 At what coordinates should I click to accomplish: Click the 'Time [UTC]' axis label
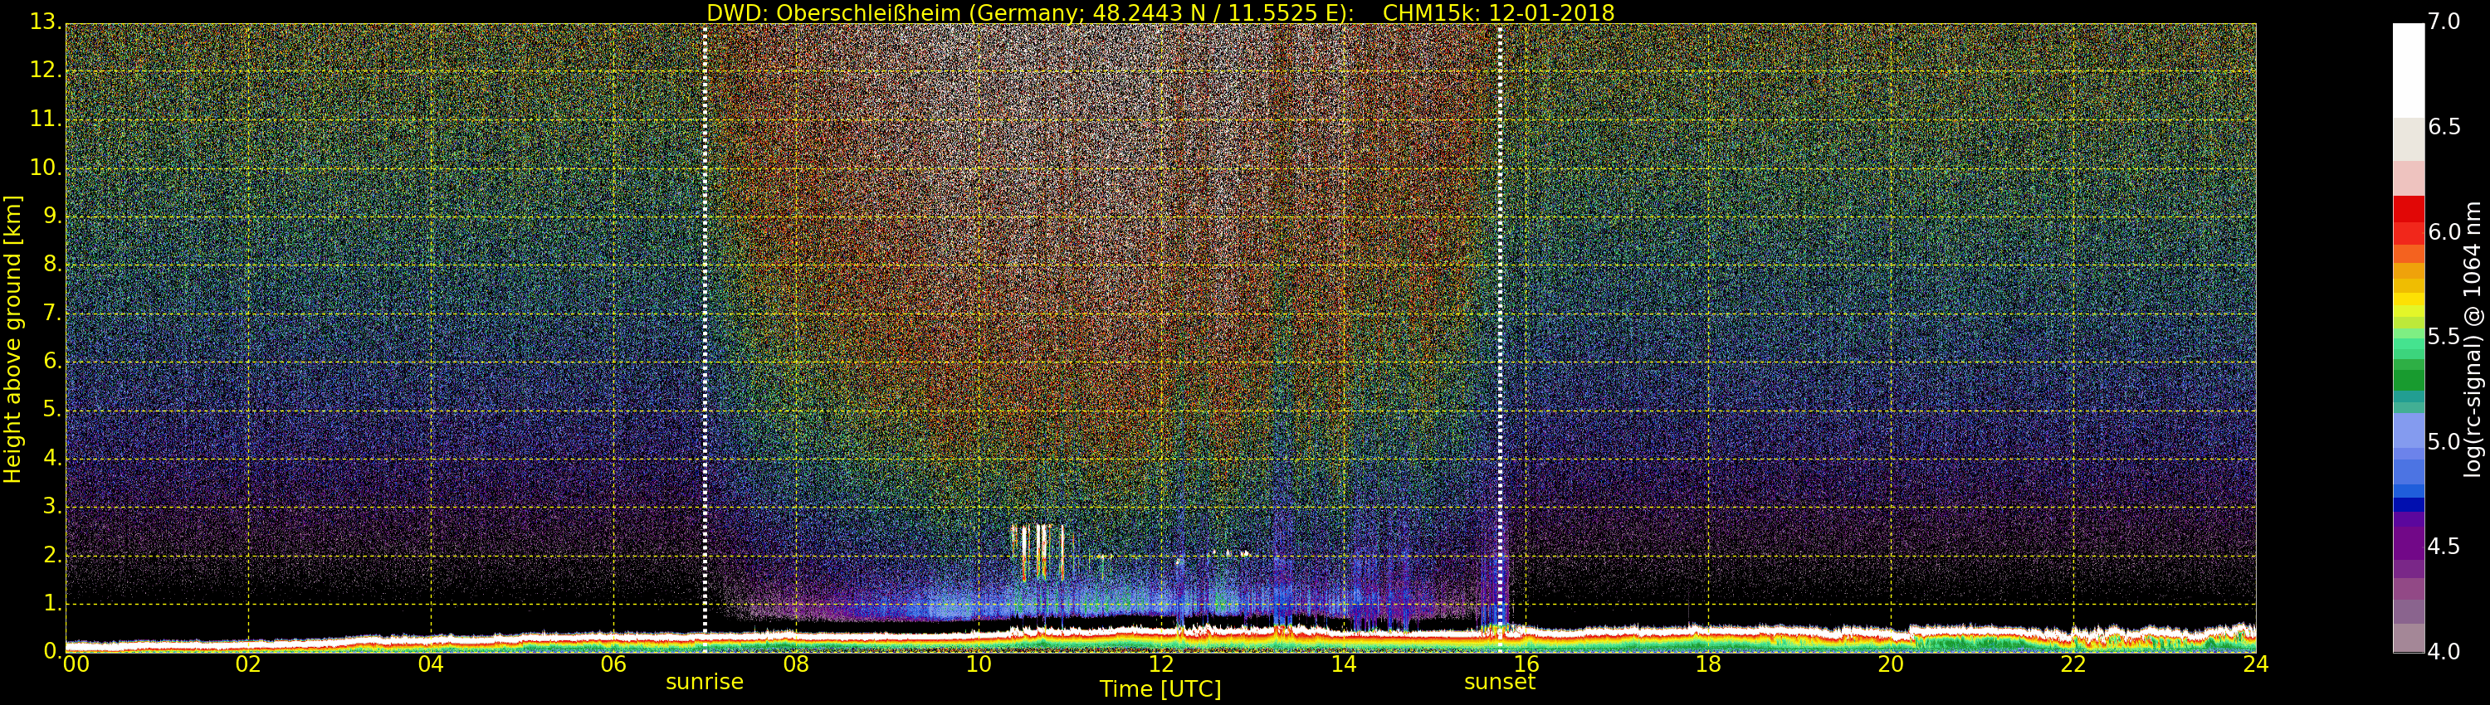[1160, 689]
